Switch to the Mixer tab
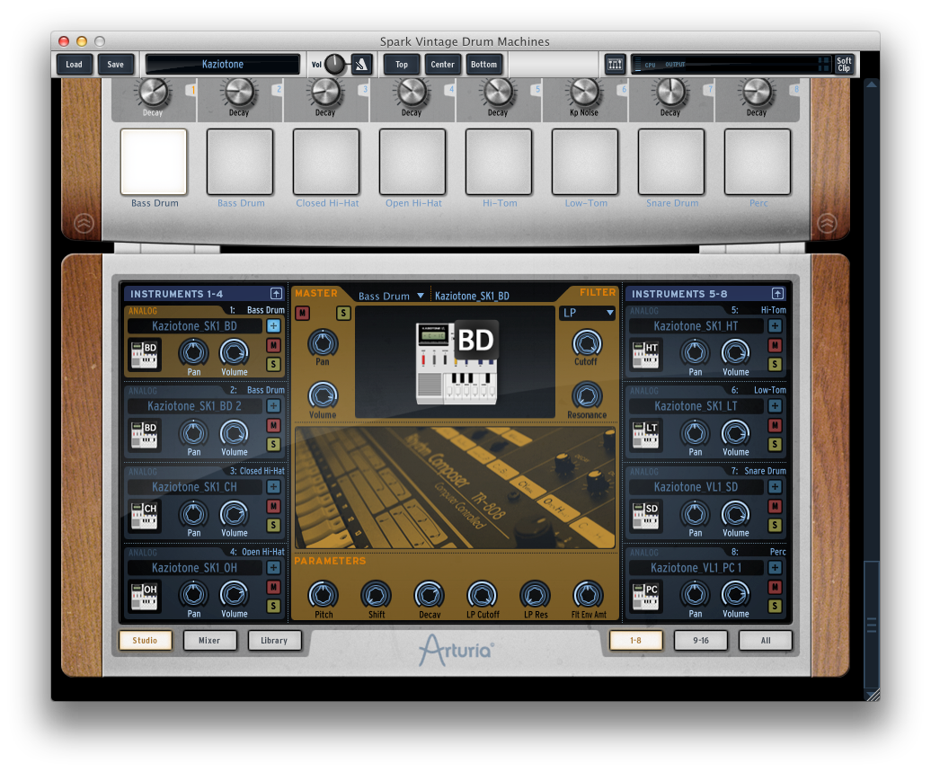 tap(209, 640)
